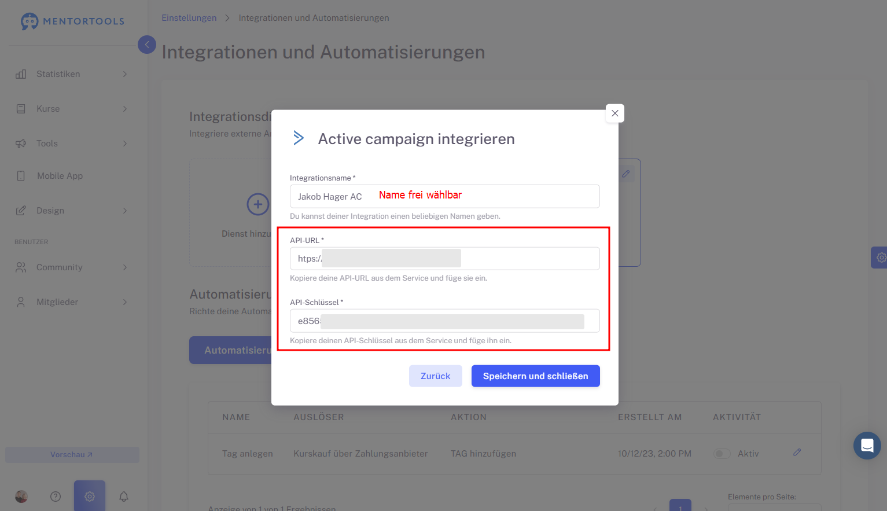
Task: Edit the Tag anlegen automation row
Action: pyautogui.click(x=797, y=453)
